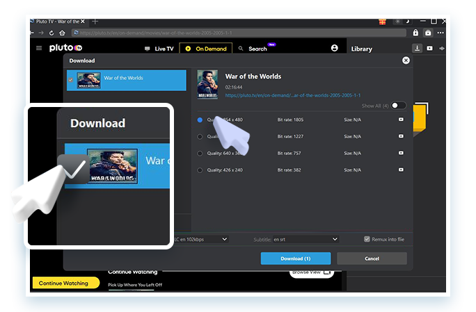Open the hamburger menu beside Pluto logo

tap(39, 48)
